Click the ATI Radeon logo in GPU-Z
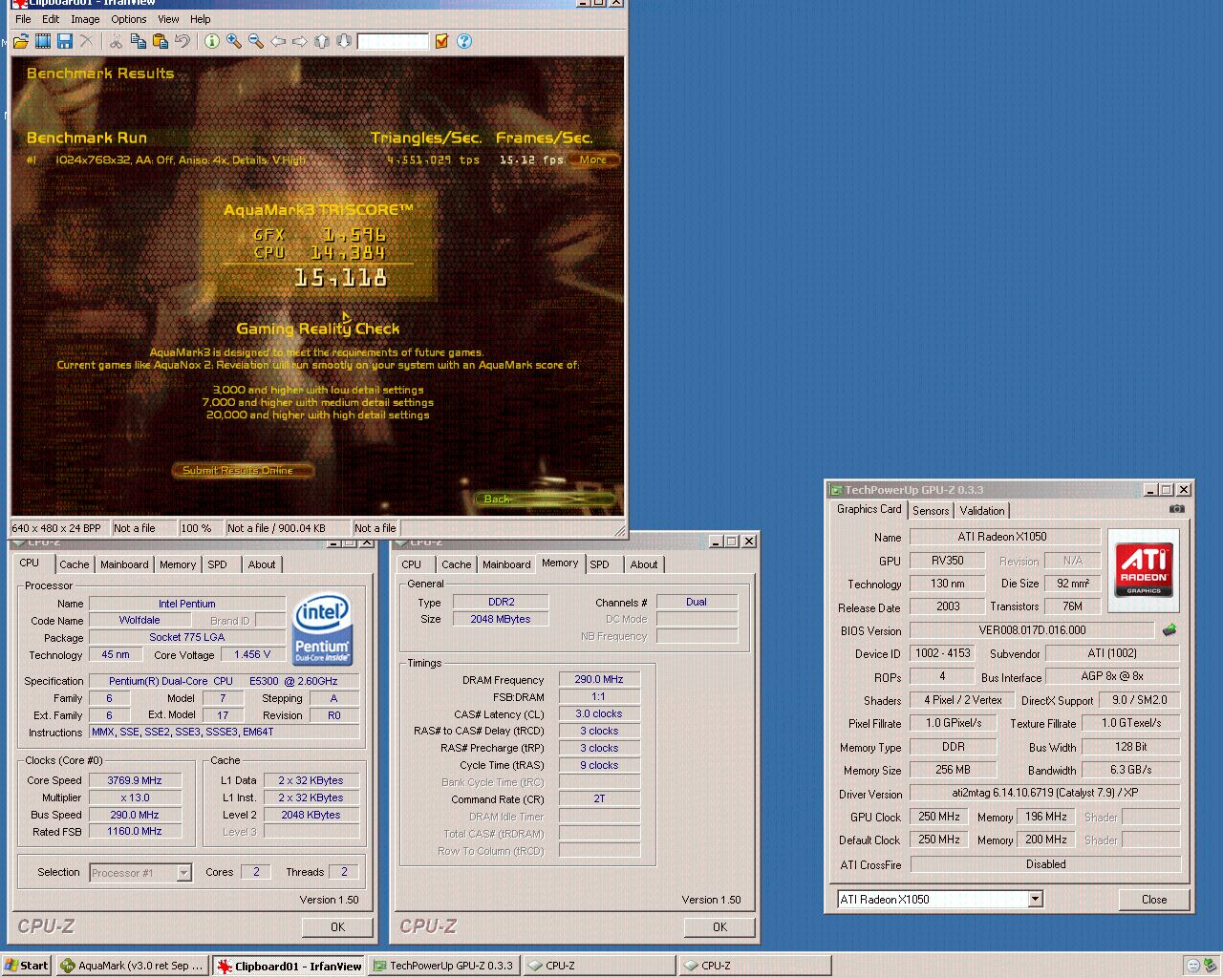The image size is (1223, 978). 1143,570
